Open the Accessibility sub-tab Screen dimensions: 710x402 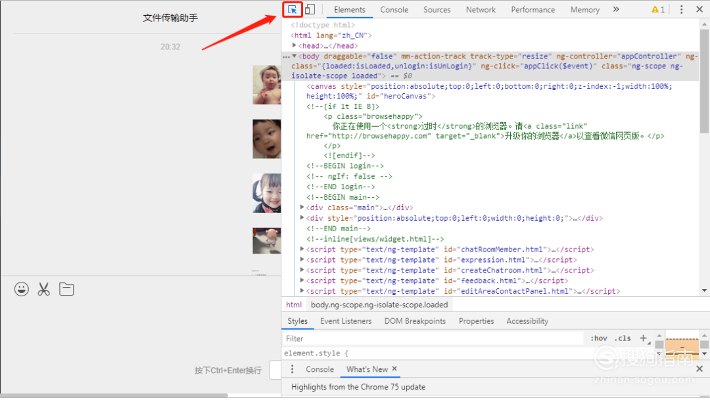tap(527, 321)
